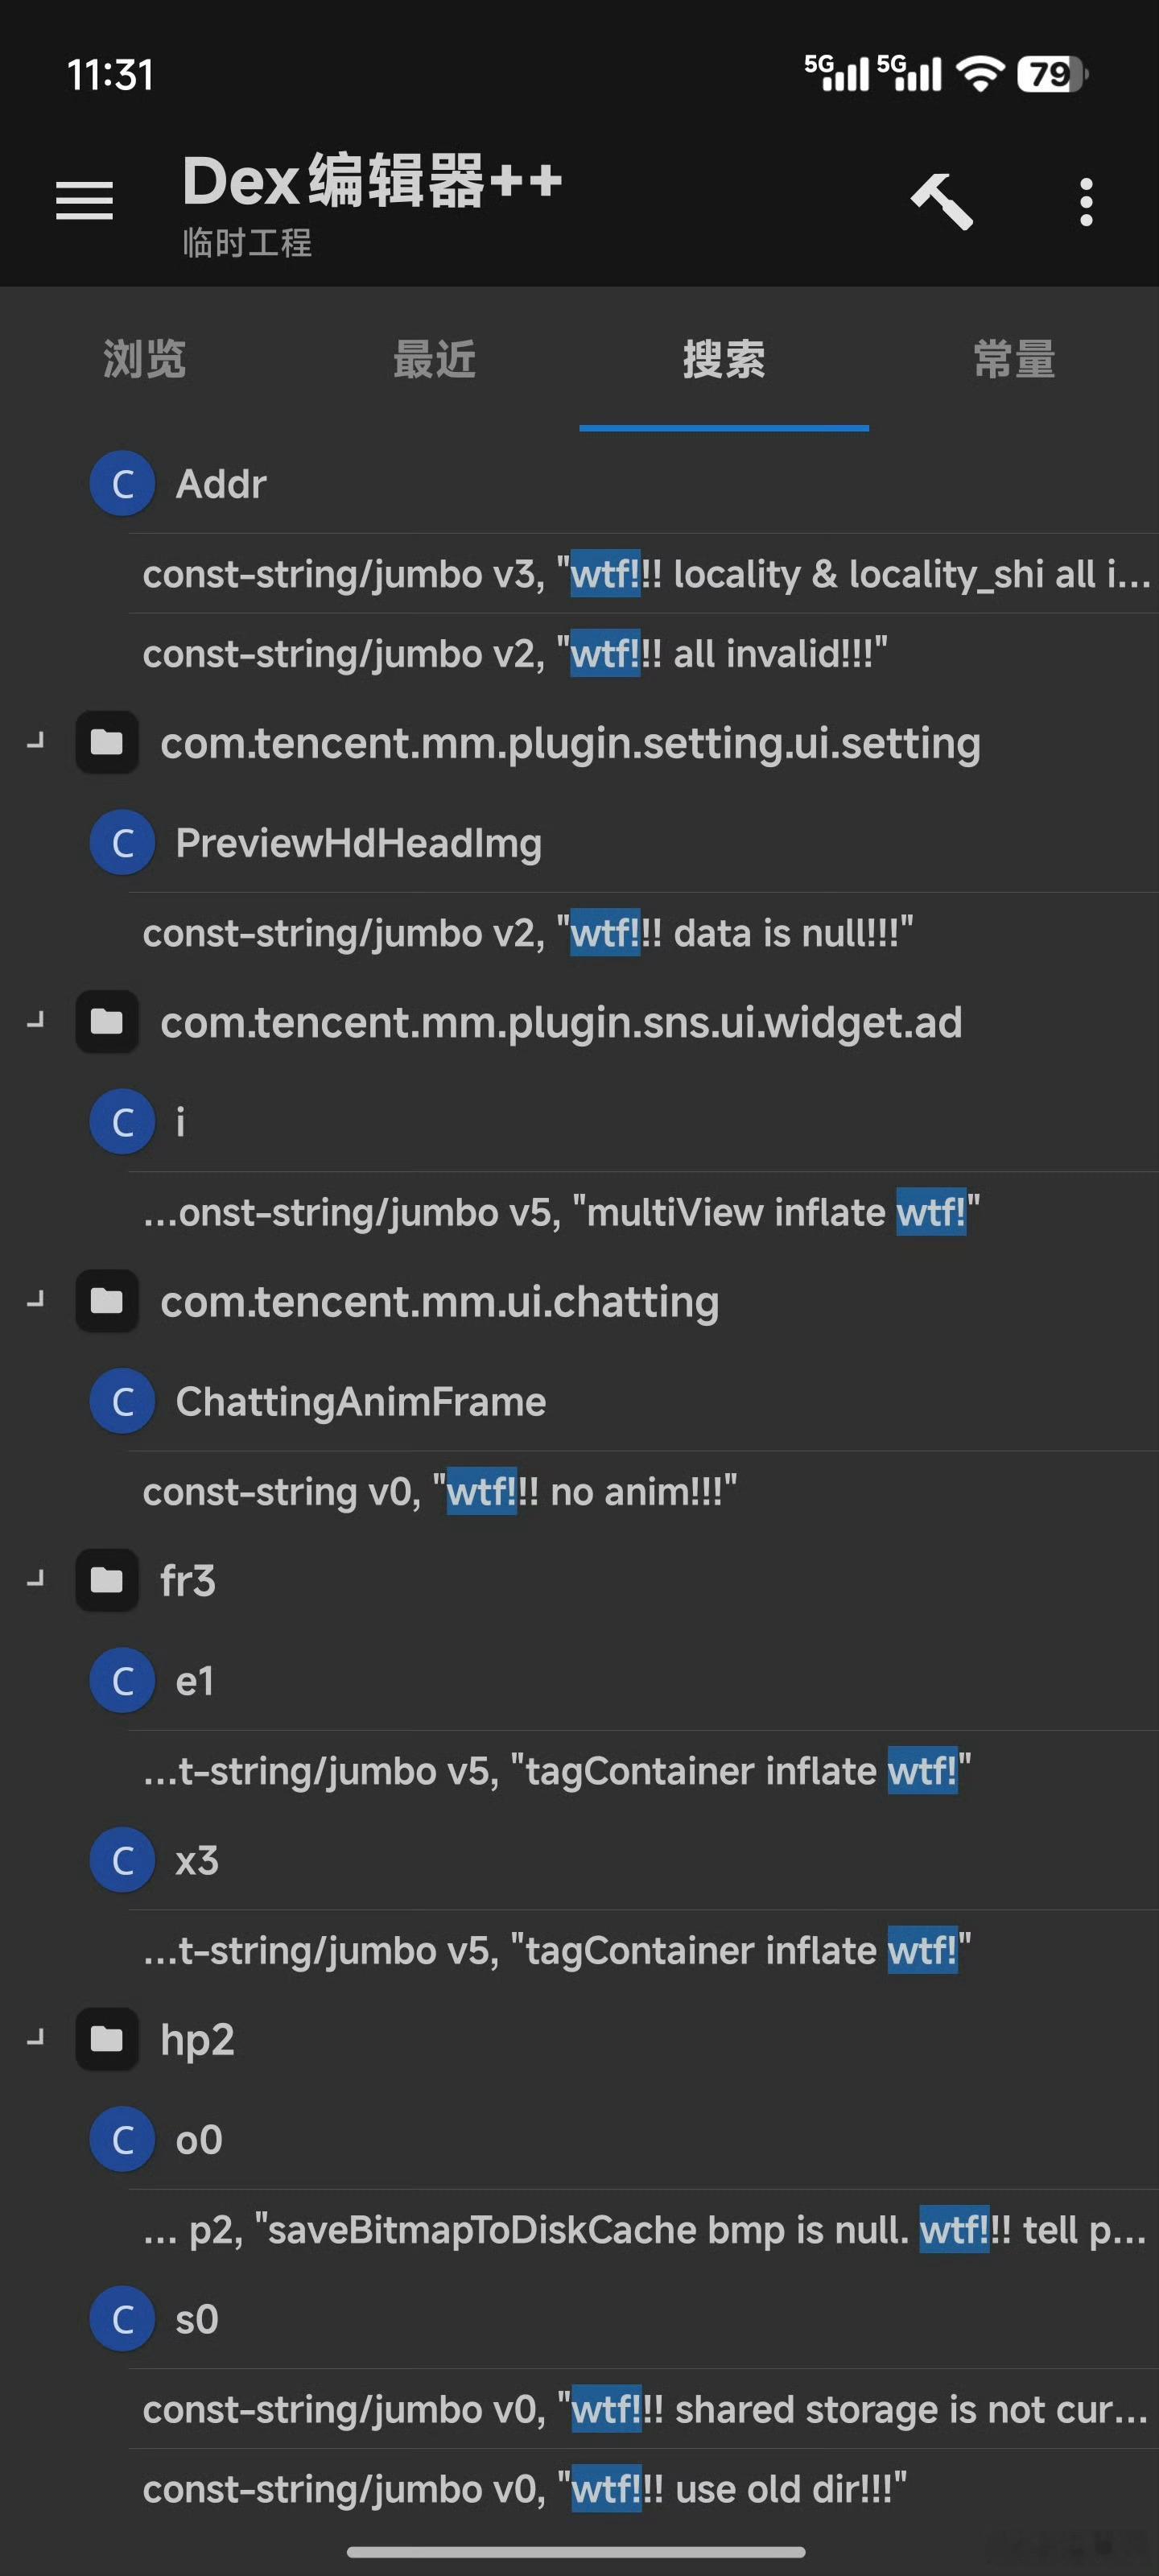Image resolution: width=1159 pixels, height=2576 pixels.
Task: Open the fr3 package folder icon
Action: pyautogui.click(x=107, y=1581)
